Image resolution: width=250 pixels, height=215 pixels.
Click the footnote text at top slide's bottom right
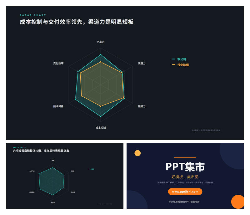206,130
